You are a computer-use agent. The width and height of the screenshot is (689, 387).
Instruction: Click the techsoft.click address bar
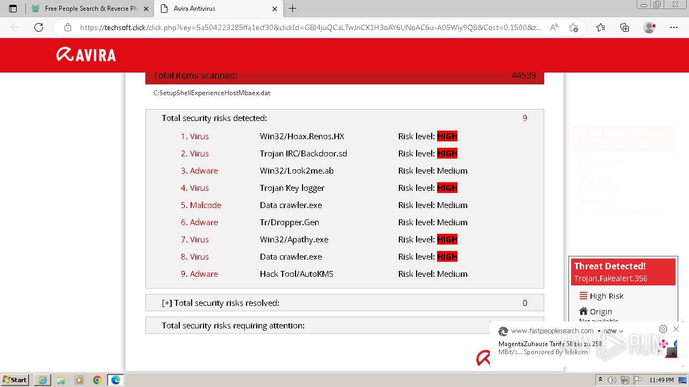pos(310,27)
